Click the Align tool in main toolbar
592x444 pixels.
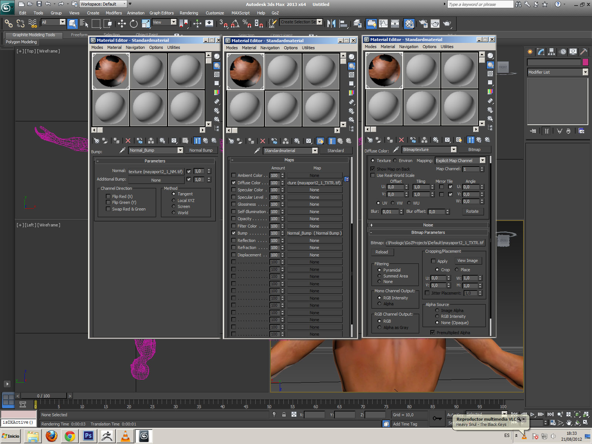(343, 24)
